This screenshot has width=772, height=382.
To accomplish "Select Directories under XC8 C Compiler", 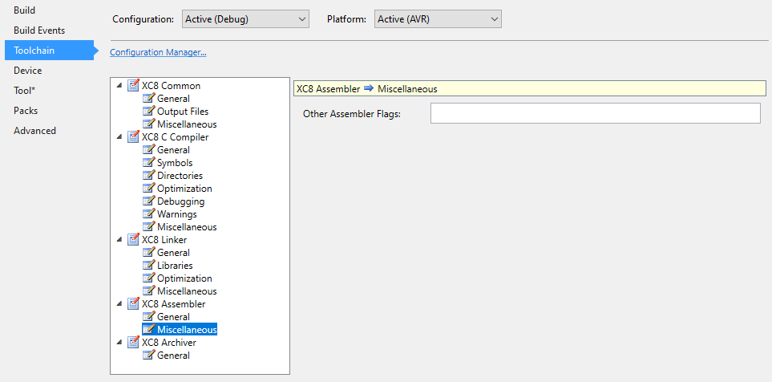I will point(180,176).
